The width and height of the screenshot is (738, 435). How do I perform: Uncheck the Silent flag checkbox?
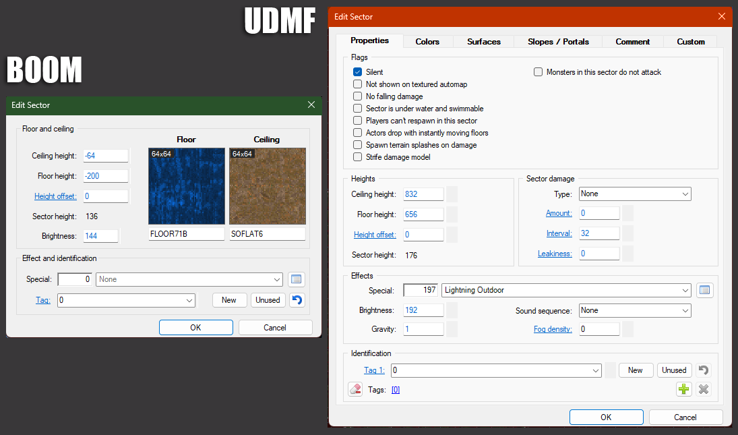[x=358, y=72]
